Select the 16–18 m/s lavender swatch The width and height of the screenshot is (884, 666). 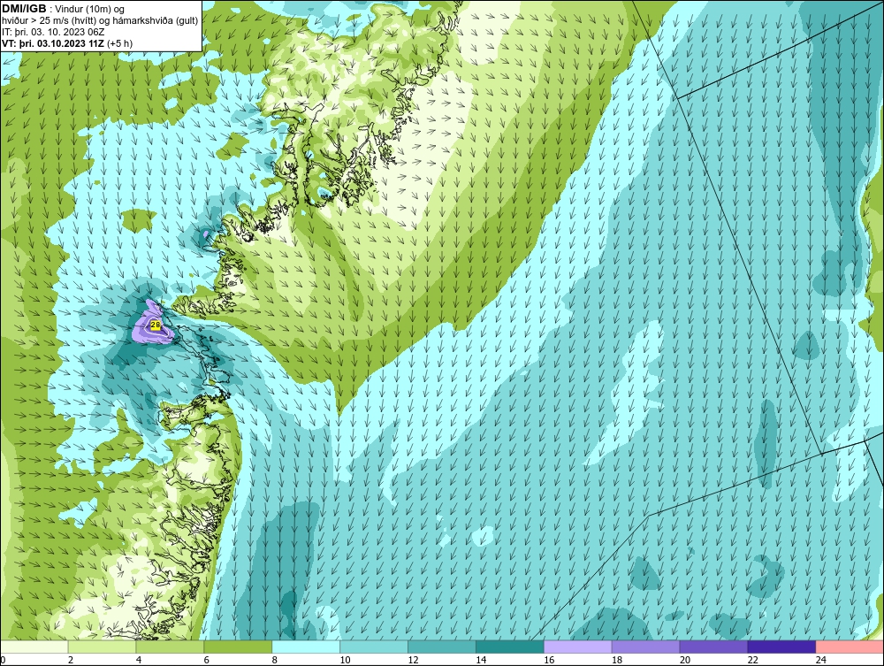pyautogui.click(x=578, y=647)
